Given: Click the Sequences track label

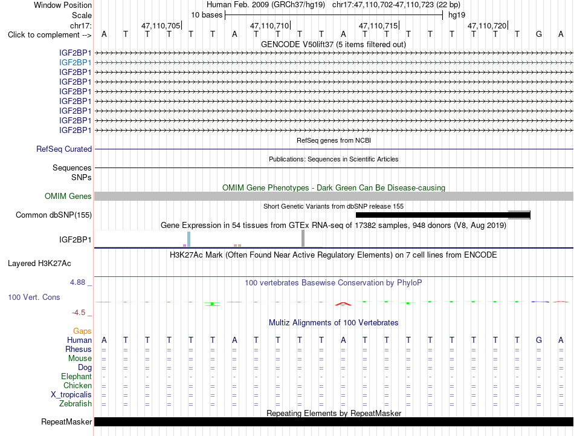Looking at the screenshot, I should tap(72, 168).
